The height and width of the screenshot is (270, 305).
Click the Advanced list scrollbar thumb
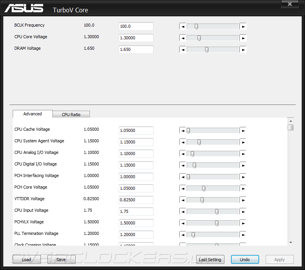click(291, 127)
